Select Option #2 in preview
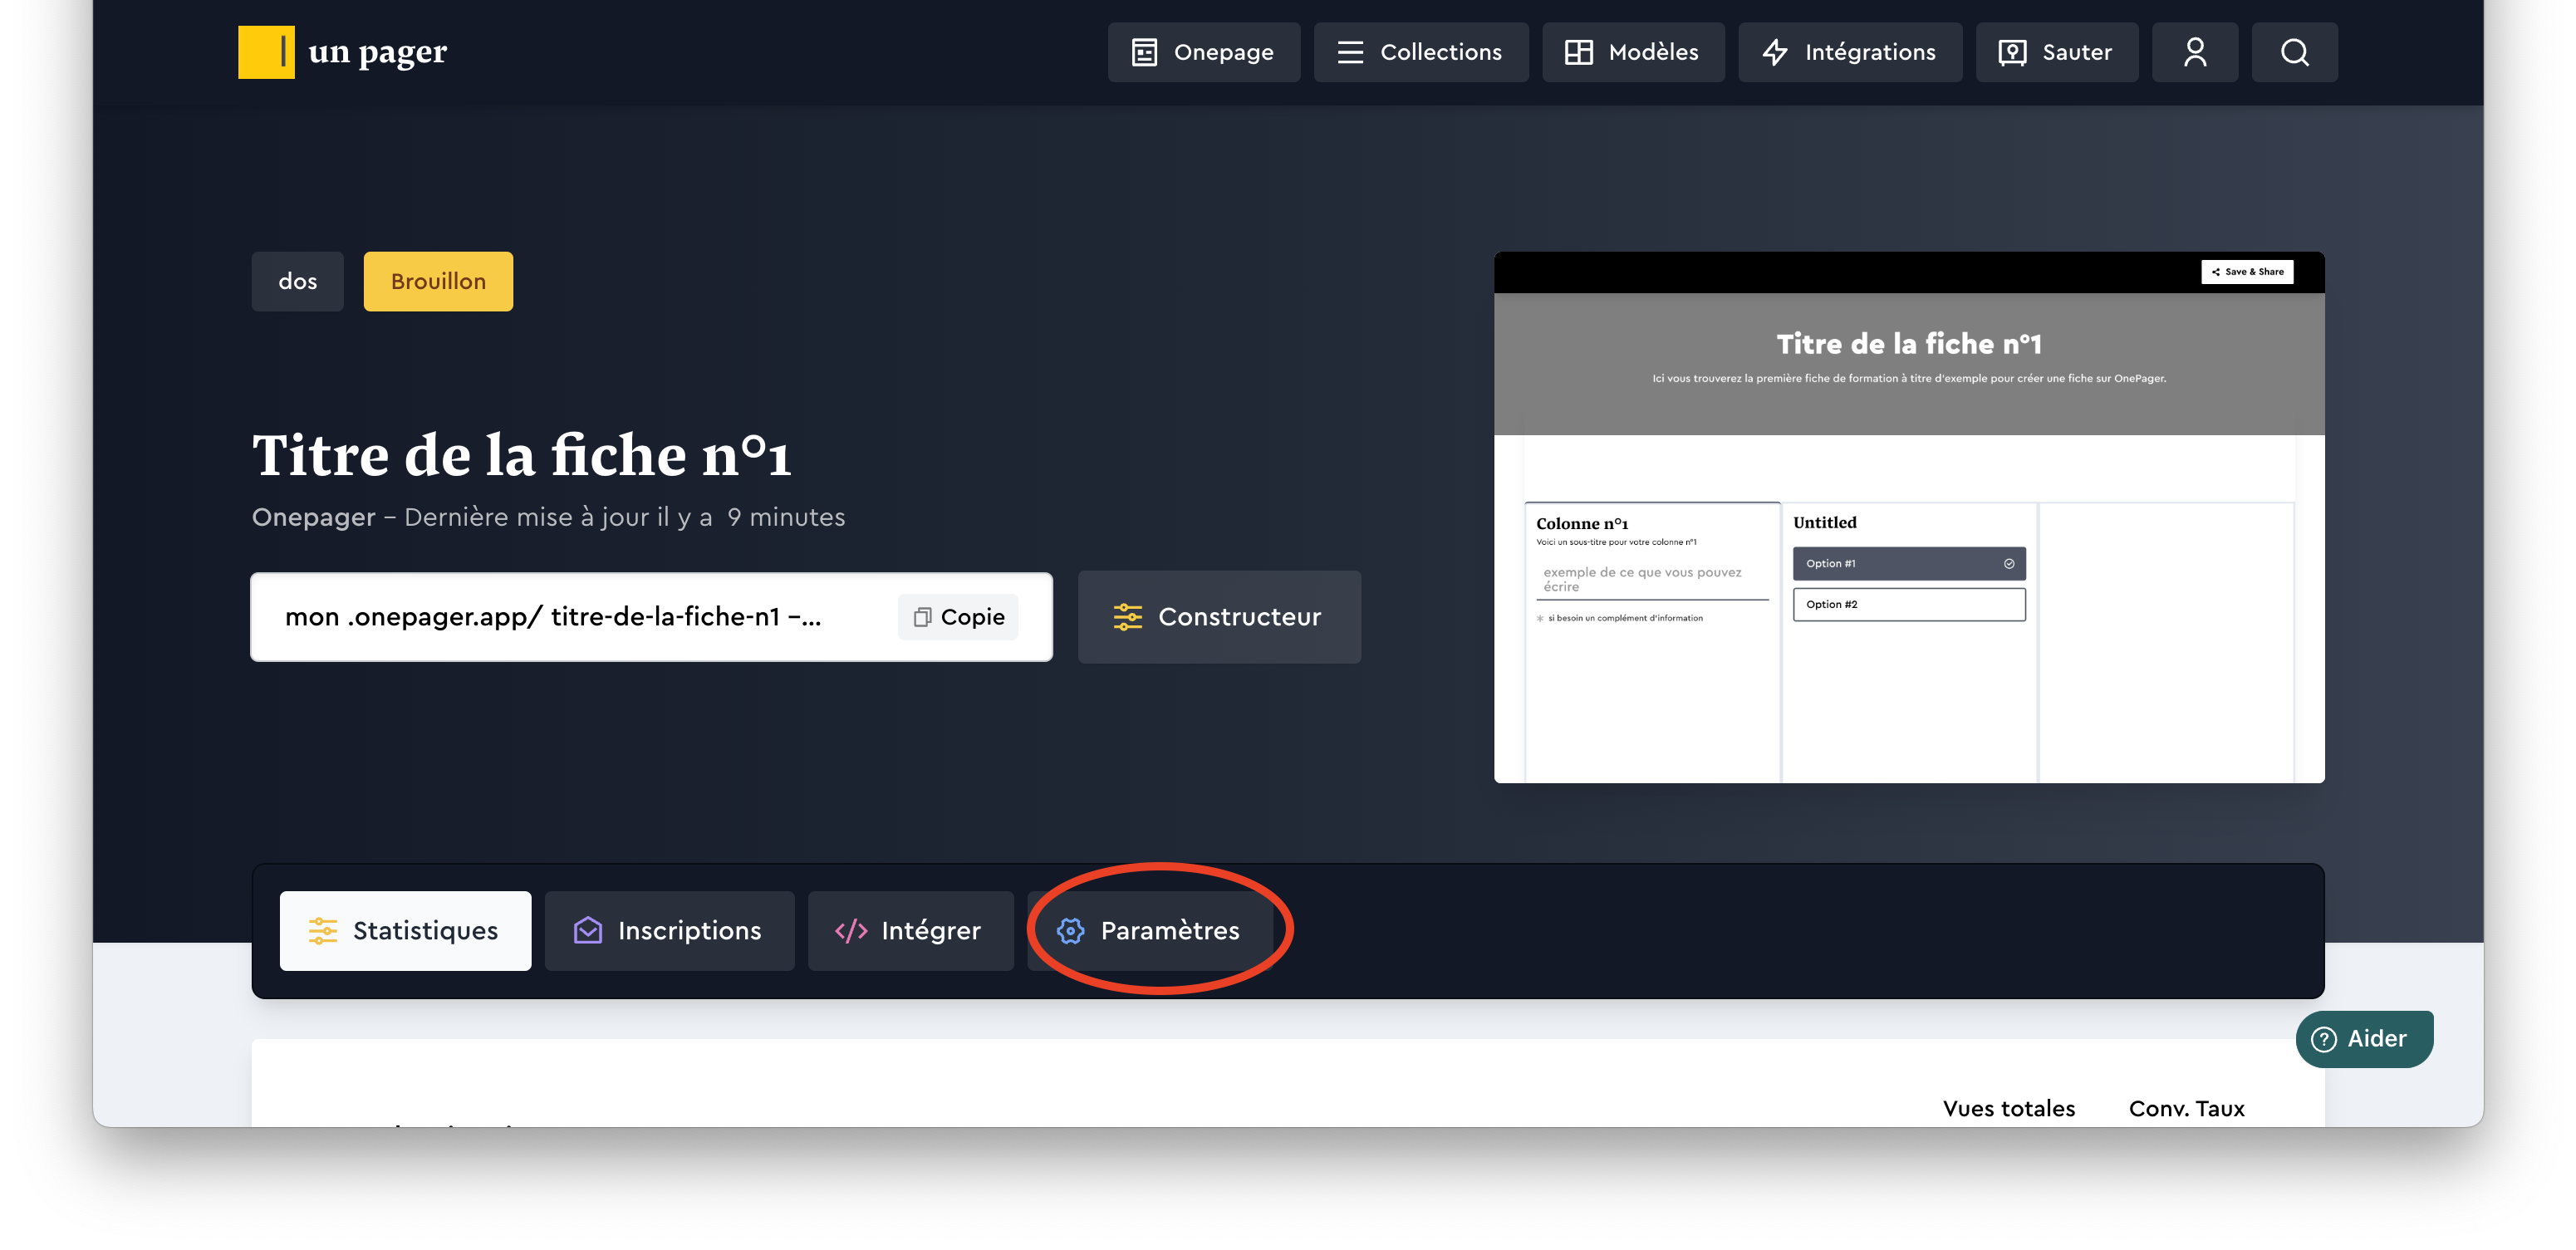The height and width of the screenshot is (1250, 2576). click(x=1908, y=605)
